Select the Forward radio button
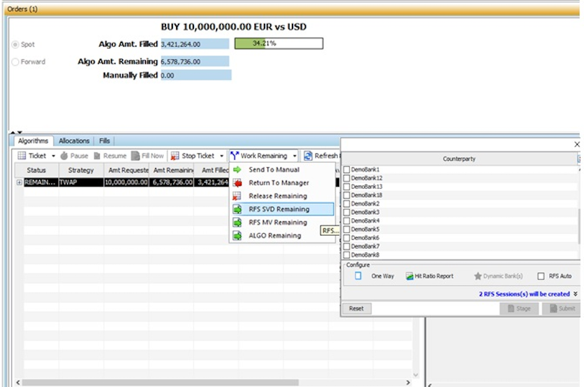This screenshot has height=387, width=584. [x=15, y=62]
